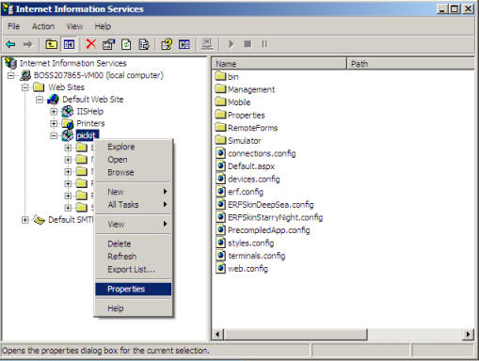Toggle the Show/Hide Console Tree icon
479x361 pixels.
point(69,44)
